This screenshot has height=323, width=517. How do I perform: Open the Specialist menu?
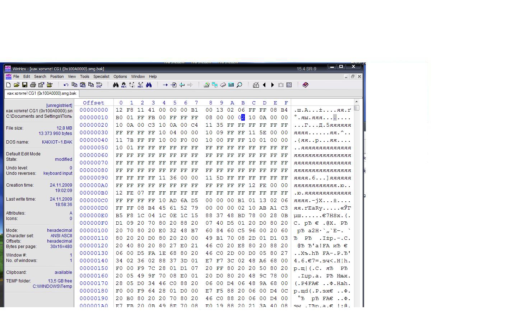[101, 76]
